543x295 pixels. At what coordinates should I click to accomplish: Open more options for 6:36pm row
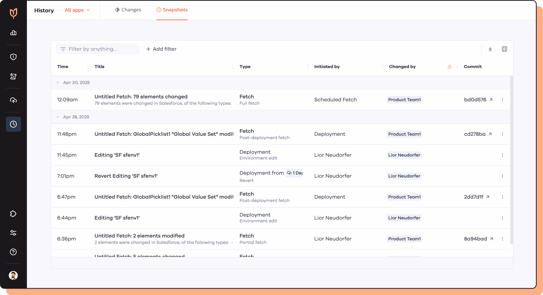pyautogui.click(x=502, y=239)
